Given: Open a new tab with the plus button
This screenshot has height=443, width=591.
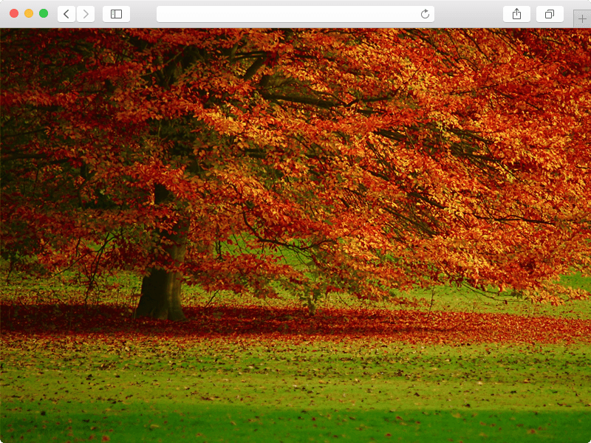Looking at the screenshot, I should click(x=582, y=19).
